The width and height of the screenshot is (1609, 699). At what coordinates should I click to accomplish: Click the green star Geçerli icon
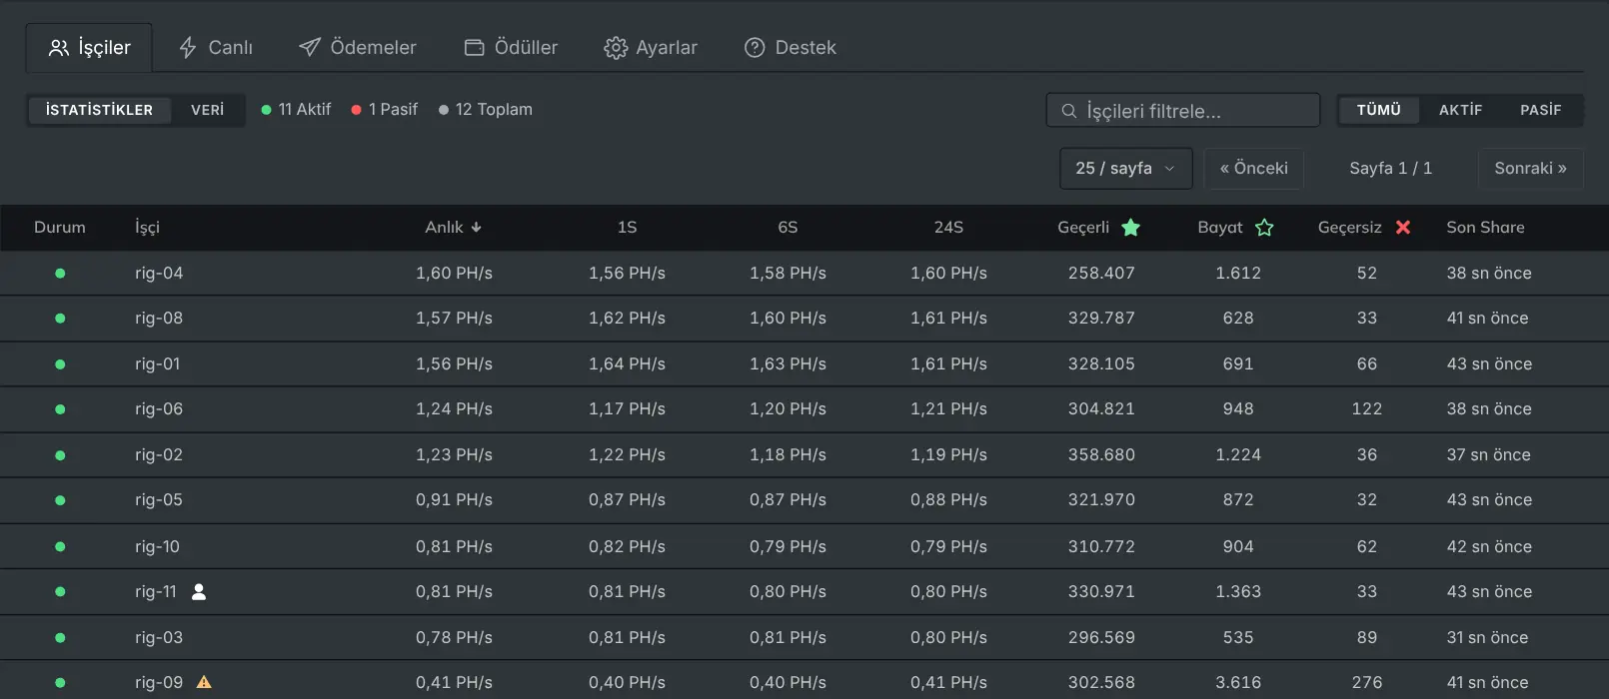click(x=1130, y=228)
